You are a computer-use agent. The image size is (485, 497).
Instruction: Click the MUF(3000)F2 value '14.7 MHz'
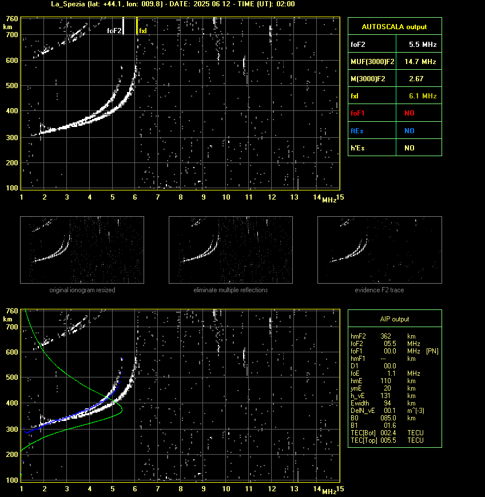coord(420,62)
